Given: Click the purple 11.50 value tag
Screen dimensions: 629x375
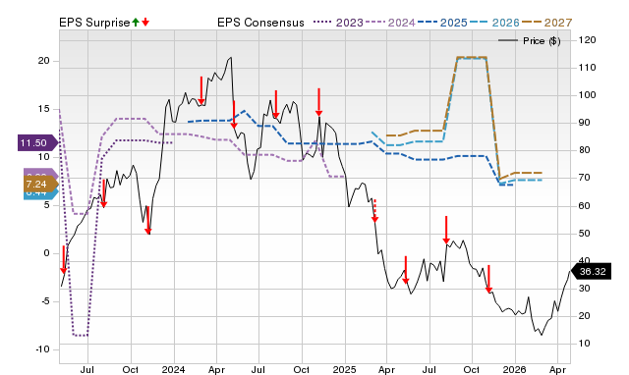Looking at the screenshot, I should click(37, 143).
